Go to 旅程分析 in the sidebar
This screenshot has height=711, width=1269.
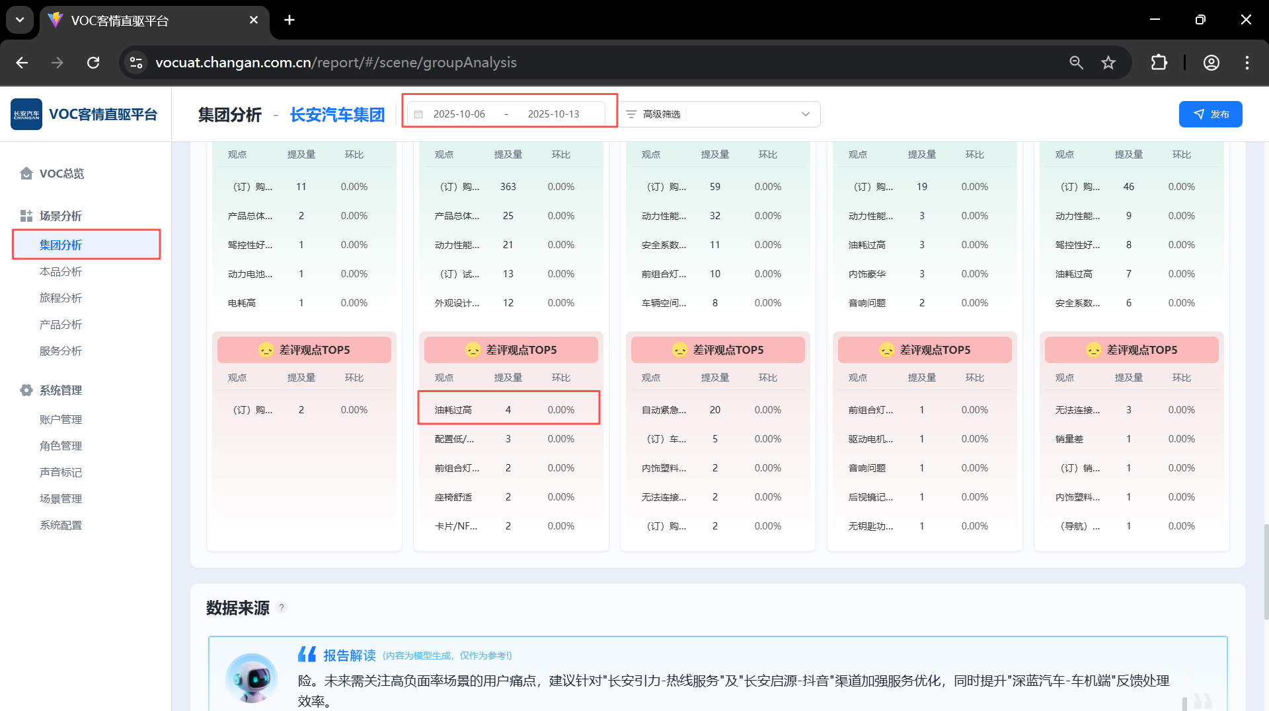tap(61, 298)
